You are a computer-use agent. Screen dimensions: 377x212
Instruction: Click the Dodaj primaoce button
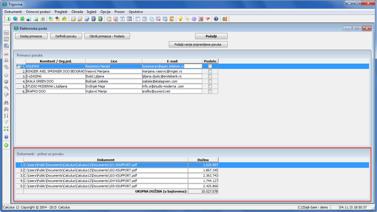pos(31,36)
